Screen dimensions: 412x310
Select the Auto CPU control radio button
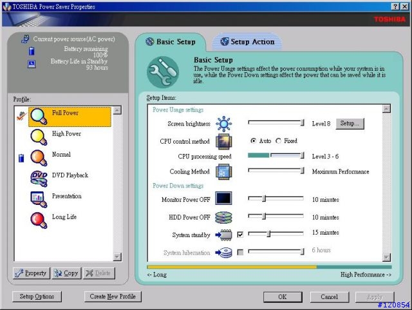click(x=253, y=140)
